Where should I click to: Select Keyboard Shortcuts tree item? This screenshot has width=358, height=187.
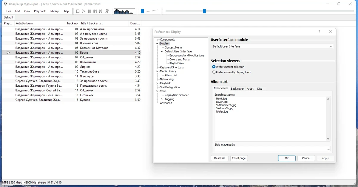pyautogui.click(x=172, y=67)
